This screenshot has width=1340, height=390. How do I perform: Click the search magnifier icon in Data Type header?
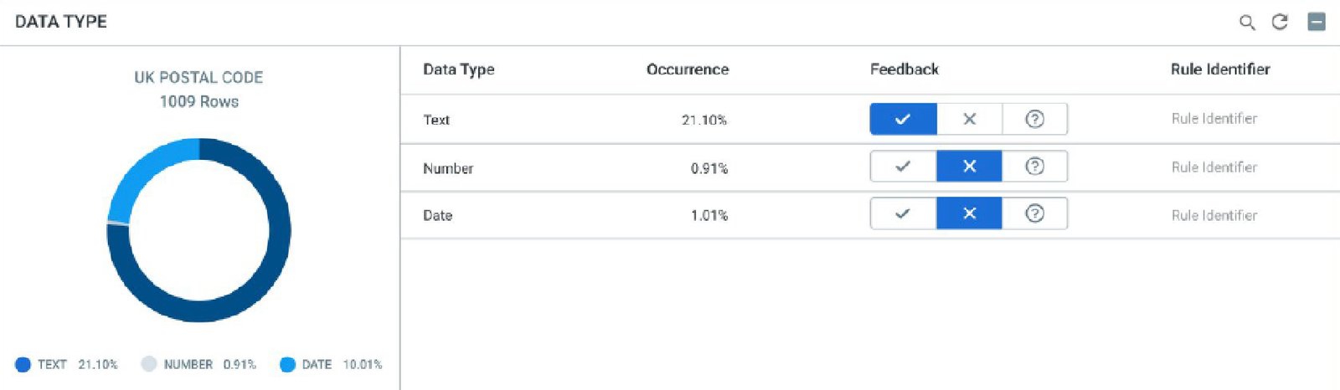[x=1247, y=23]
